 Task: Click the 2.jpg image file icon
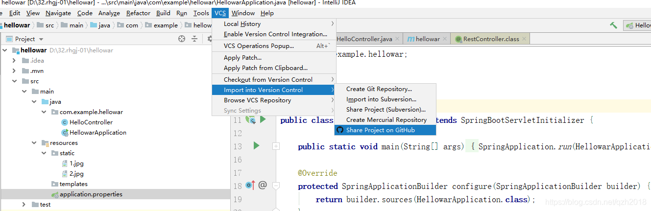click(x=65, y=174)
